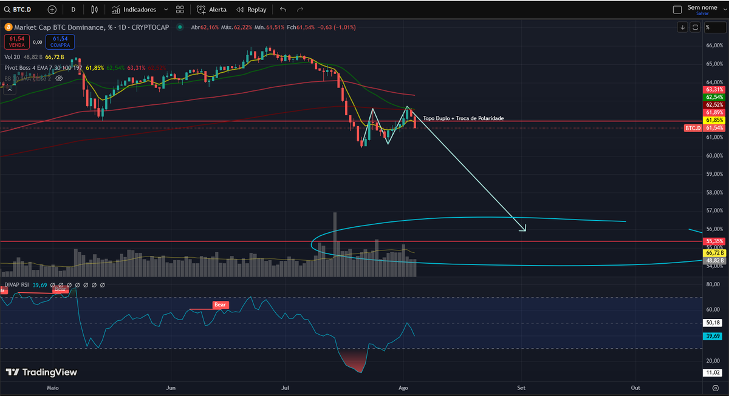Start bar Replay mode

[x=252, y=10]
